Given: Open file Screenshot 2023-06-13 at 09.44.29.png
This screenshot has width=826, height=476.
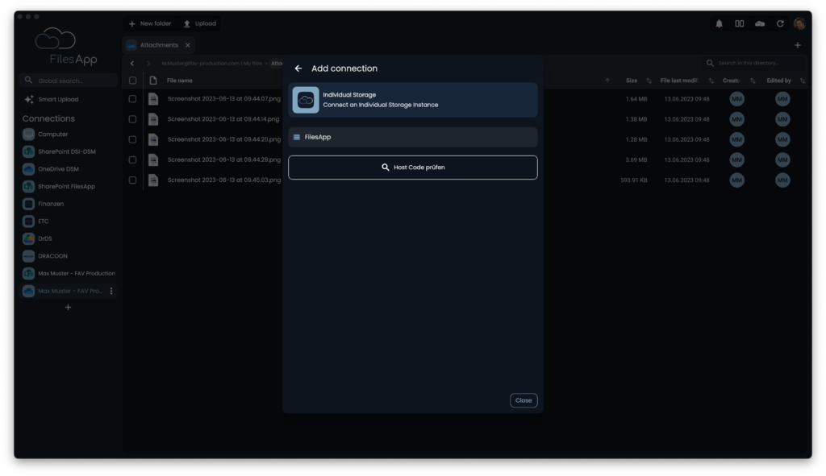Looking at the screenshot, I should coord(224,159).
